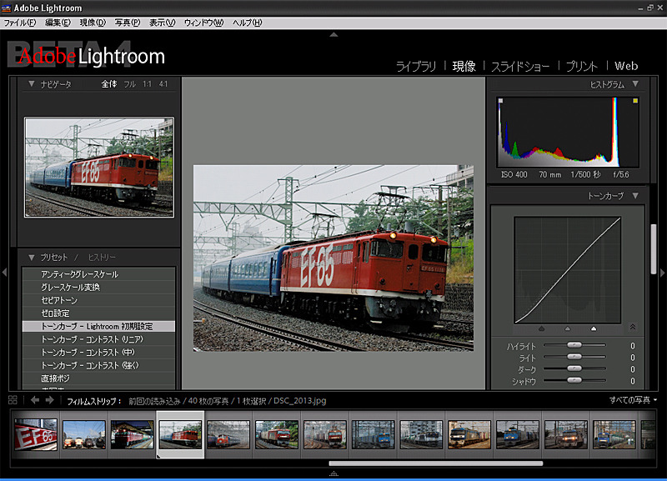Select the selected red EF65 filmstrip thumbnail
Screen dimensions: 667x481
coord(180,434)
